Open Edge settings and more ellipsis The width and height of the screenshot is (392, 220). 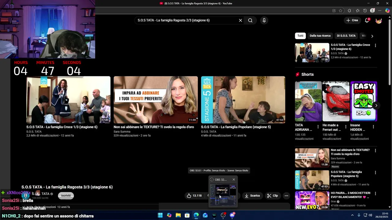(380, 11)
